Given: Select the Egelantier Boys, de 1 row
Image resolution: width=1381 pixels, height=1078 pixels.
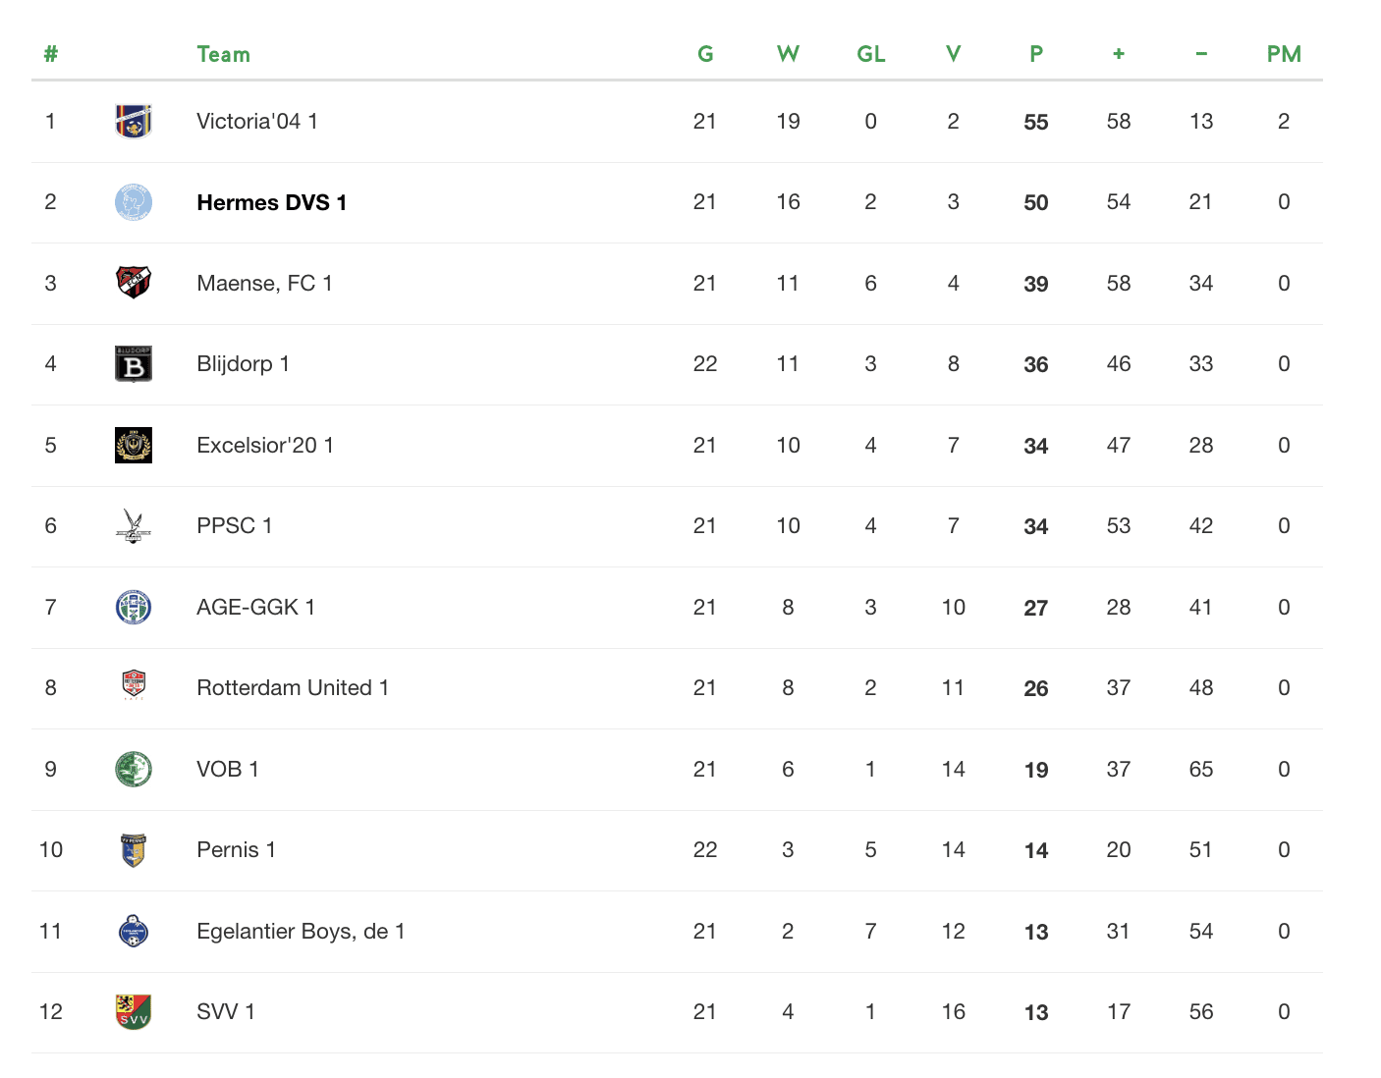Looking at the screenshot, I should 677,932.
